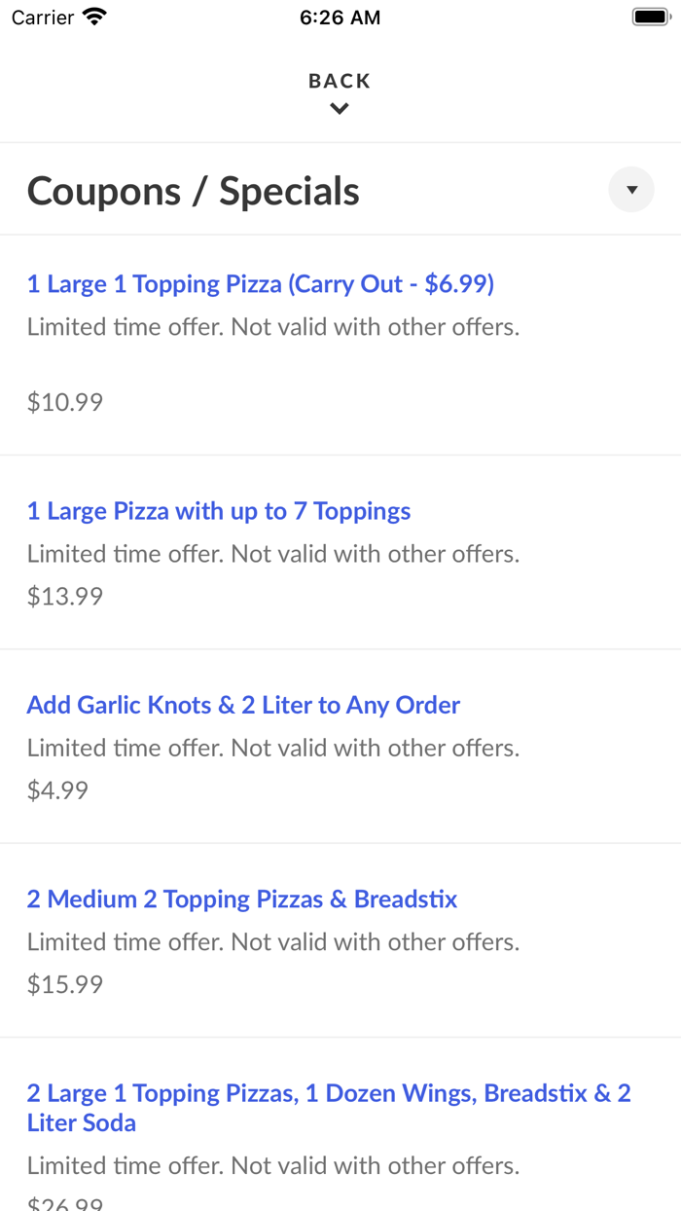The image size is (681, 1211).
Task: Tap the Wi-Fi icon in the status bar
Action: point(92,16)
